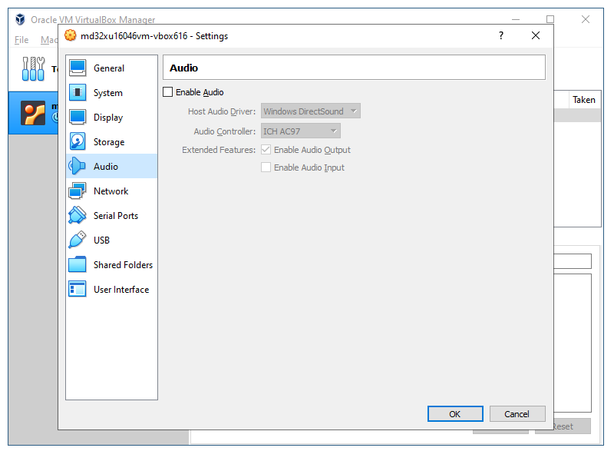Select the USB plug icon
Image resolution: width=614 pixels, height=461 pixels.
point(78,240)
